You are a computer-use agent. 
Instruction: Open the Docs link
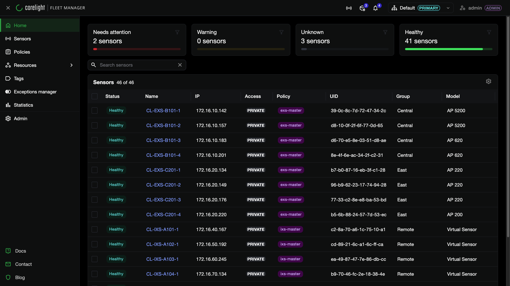[x=20, y=251]
